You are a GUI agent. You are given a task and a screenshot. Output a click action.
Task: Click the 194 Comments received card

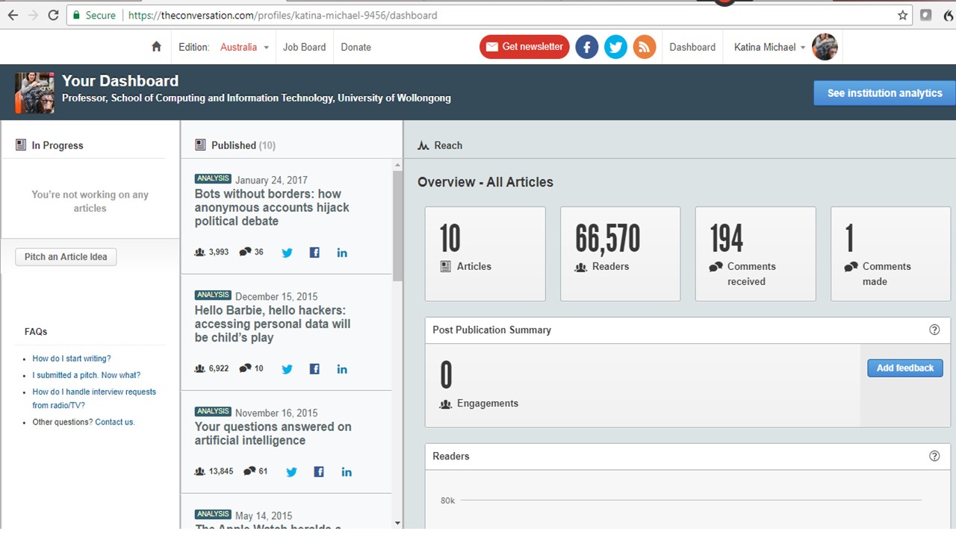756,254
